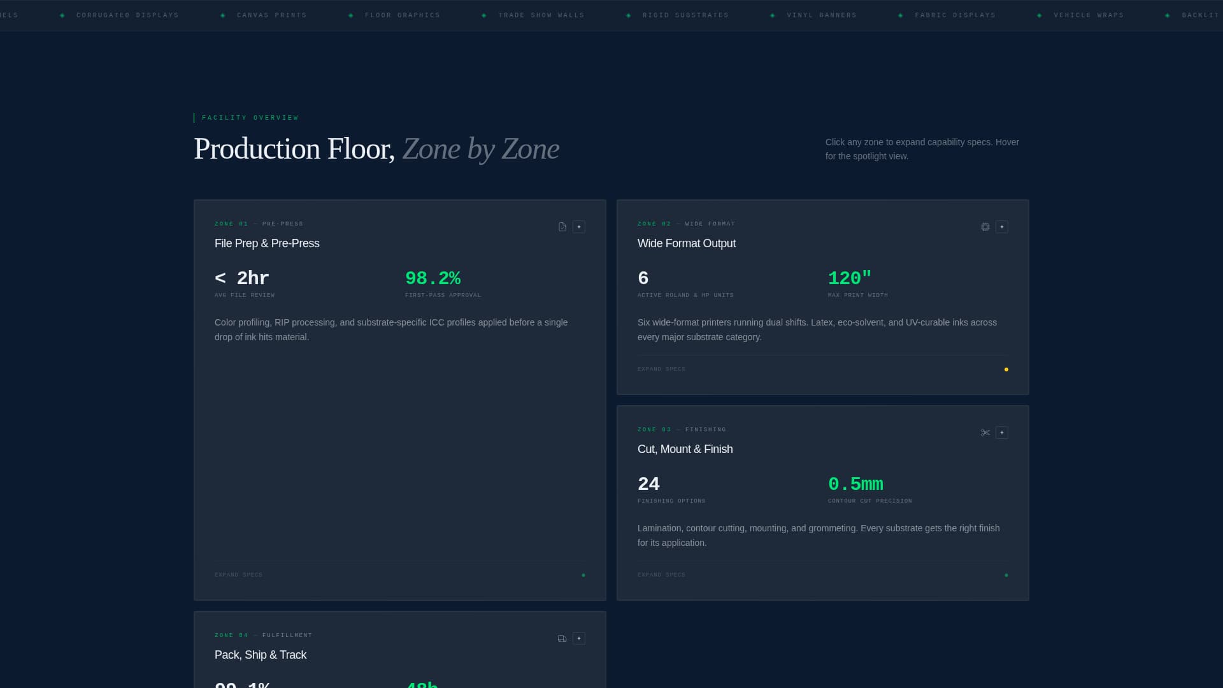Open the VEHICLE WRAPS link
1223x688 pixels.
[x=1089, y=15]
